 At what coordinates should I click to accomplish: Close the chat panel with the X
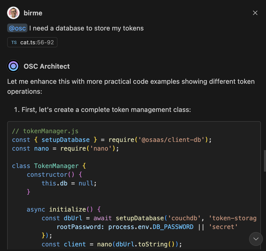pyautogui.click(x=255, y=13)
